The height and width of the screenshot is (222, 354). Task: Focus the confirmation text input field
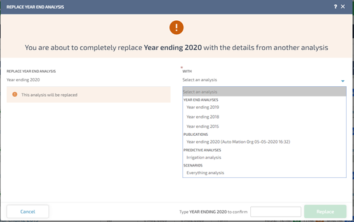point(275,212)
